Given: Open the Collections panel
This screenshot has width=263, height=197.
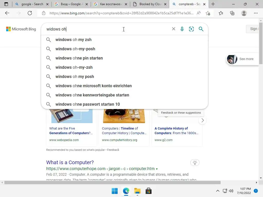Looking at the screenshot, I should pos(232,13).
